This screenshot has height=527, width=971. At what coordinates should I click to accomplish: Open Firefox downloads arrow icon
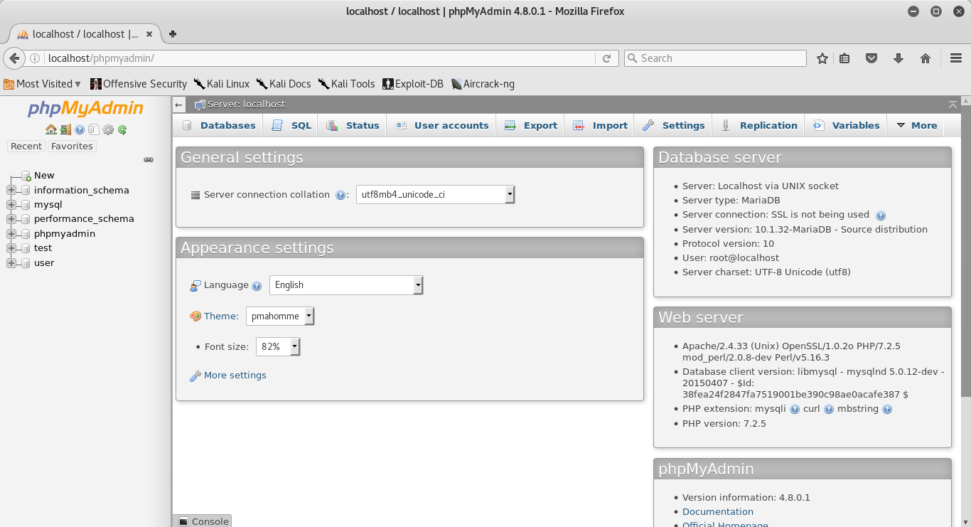[x=898, y=58]
